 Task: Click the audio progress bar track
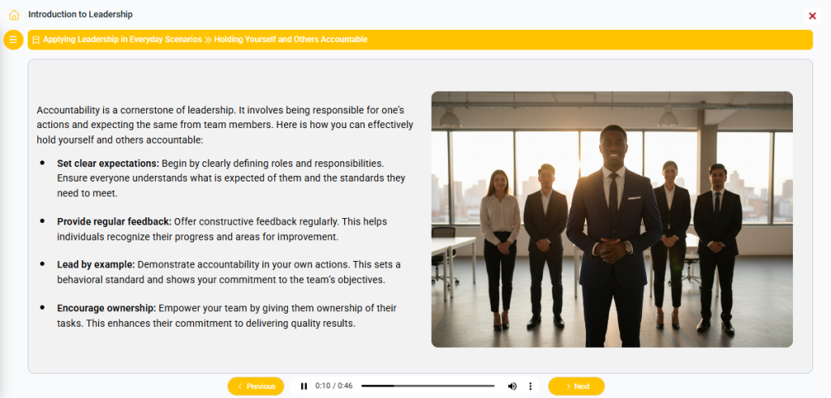point(428,387)
